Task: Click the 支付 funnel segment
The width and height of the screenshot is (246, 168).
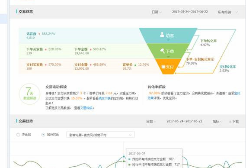Action: 168,67
